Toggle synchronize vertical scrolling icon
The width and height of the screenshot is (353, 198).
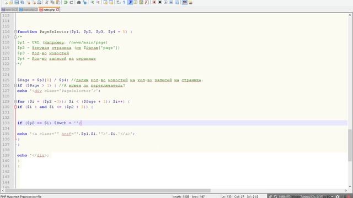pyautogui.click(x=105, y=2)
